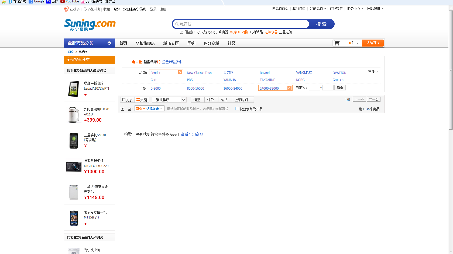Open the Baidu bookmark
Viewport: 453px width, 254px height.
tap(52, 2)
